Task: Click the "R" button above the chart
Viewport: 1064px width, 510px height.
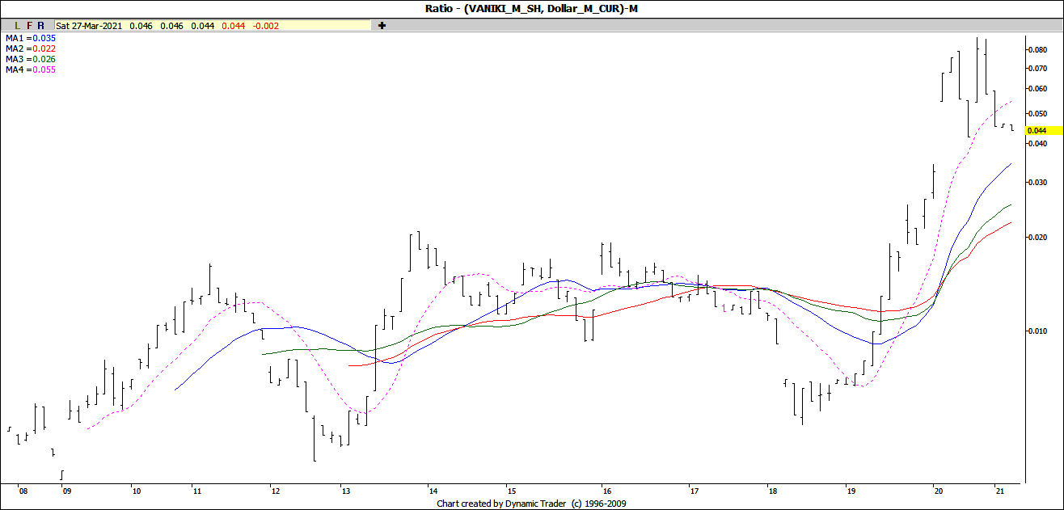Action: (x=40, y=26)
